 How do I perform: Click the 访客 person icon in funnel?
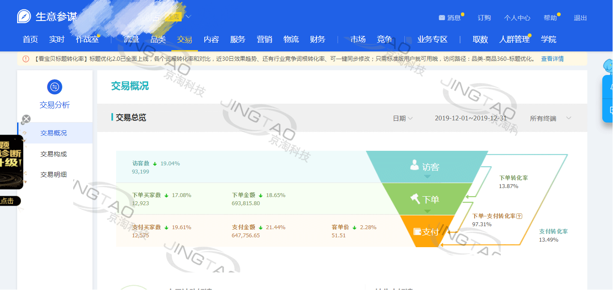pos(414,165)
